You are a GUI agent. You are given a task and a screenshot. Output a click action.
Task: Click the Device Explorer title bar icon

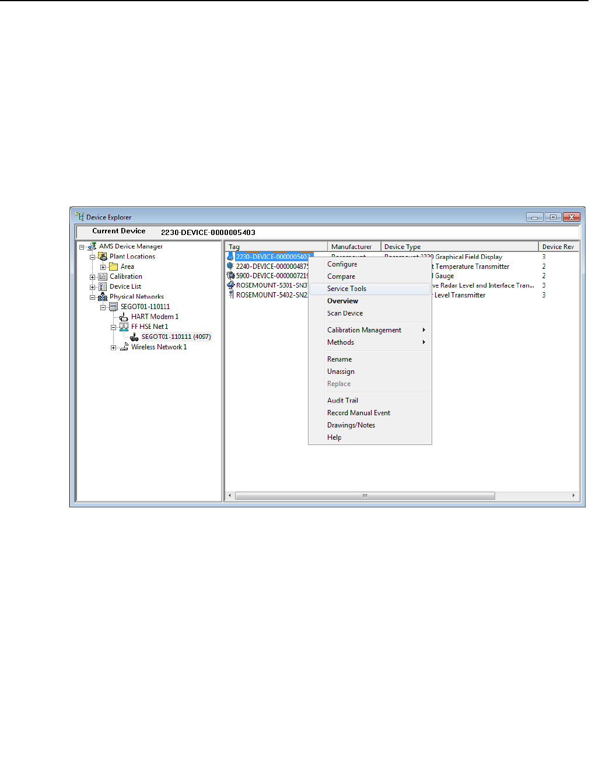(x=80, y=217)
